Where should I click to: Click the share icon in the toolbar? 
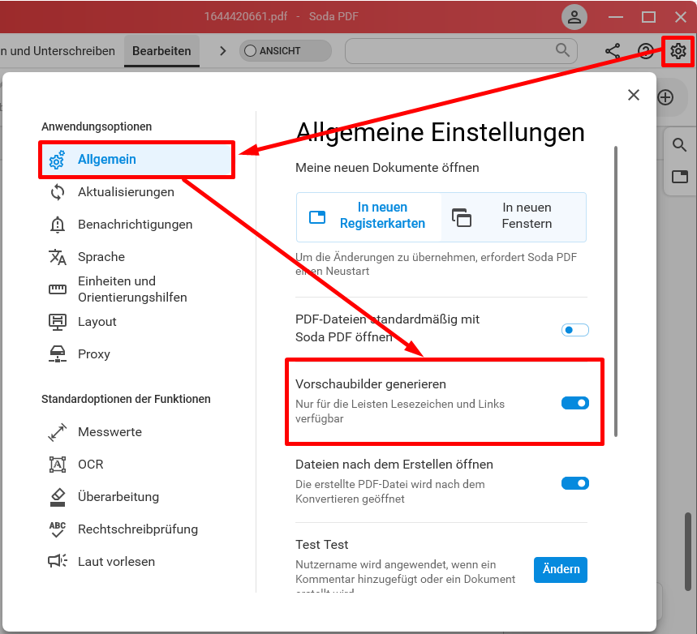click(x=613, y=51)
